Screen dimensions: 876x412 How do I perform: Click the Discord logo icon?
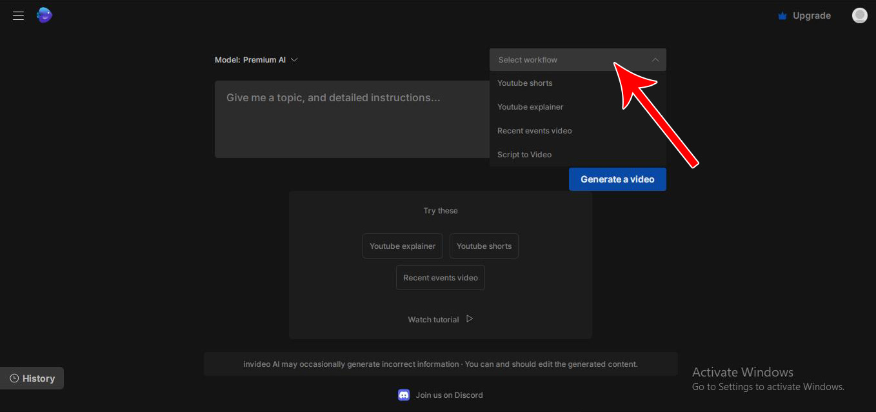[x=404, y=395]
